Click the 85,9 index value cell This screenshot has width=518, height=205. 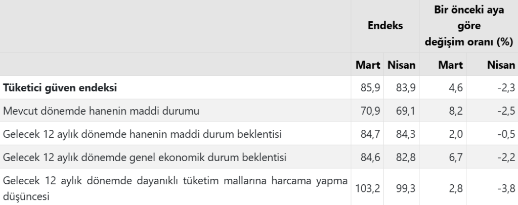(x=369, y=88)
